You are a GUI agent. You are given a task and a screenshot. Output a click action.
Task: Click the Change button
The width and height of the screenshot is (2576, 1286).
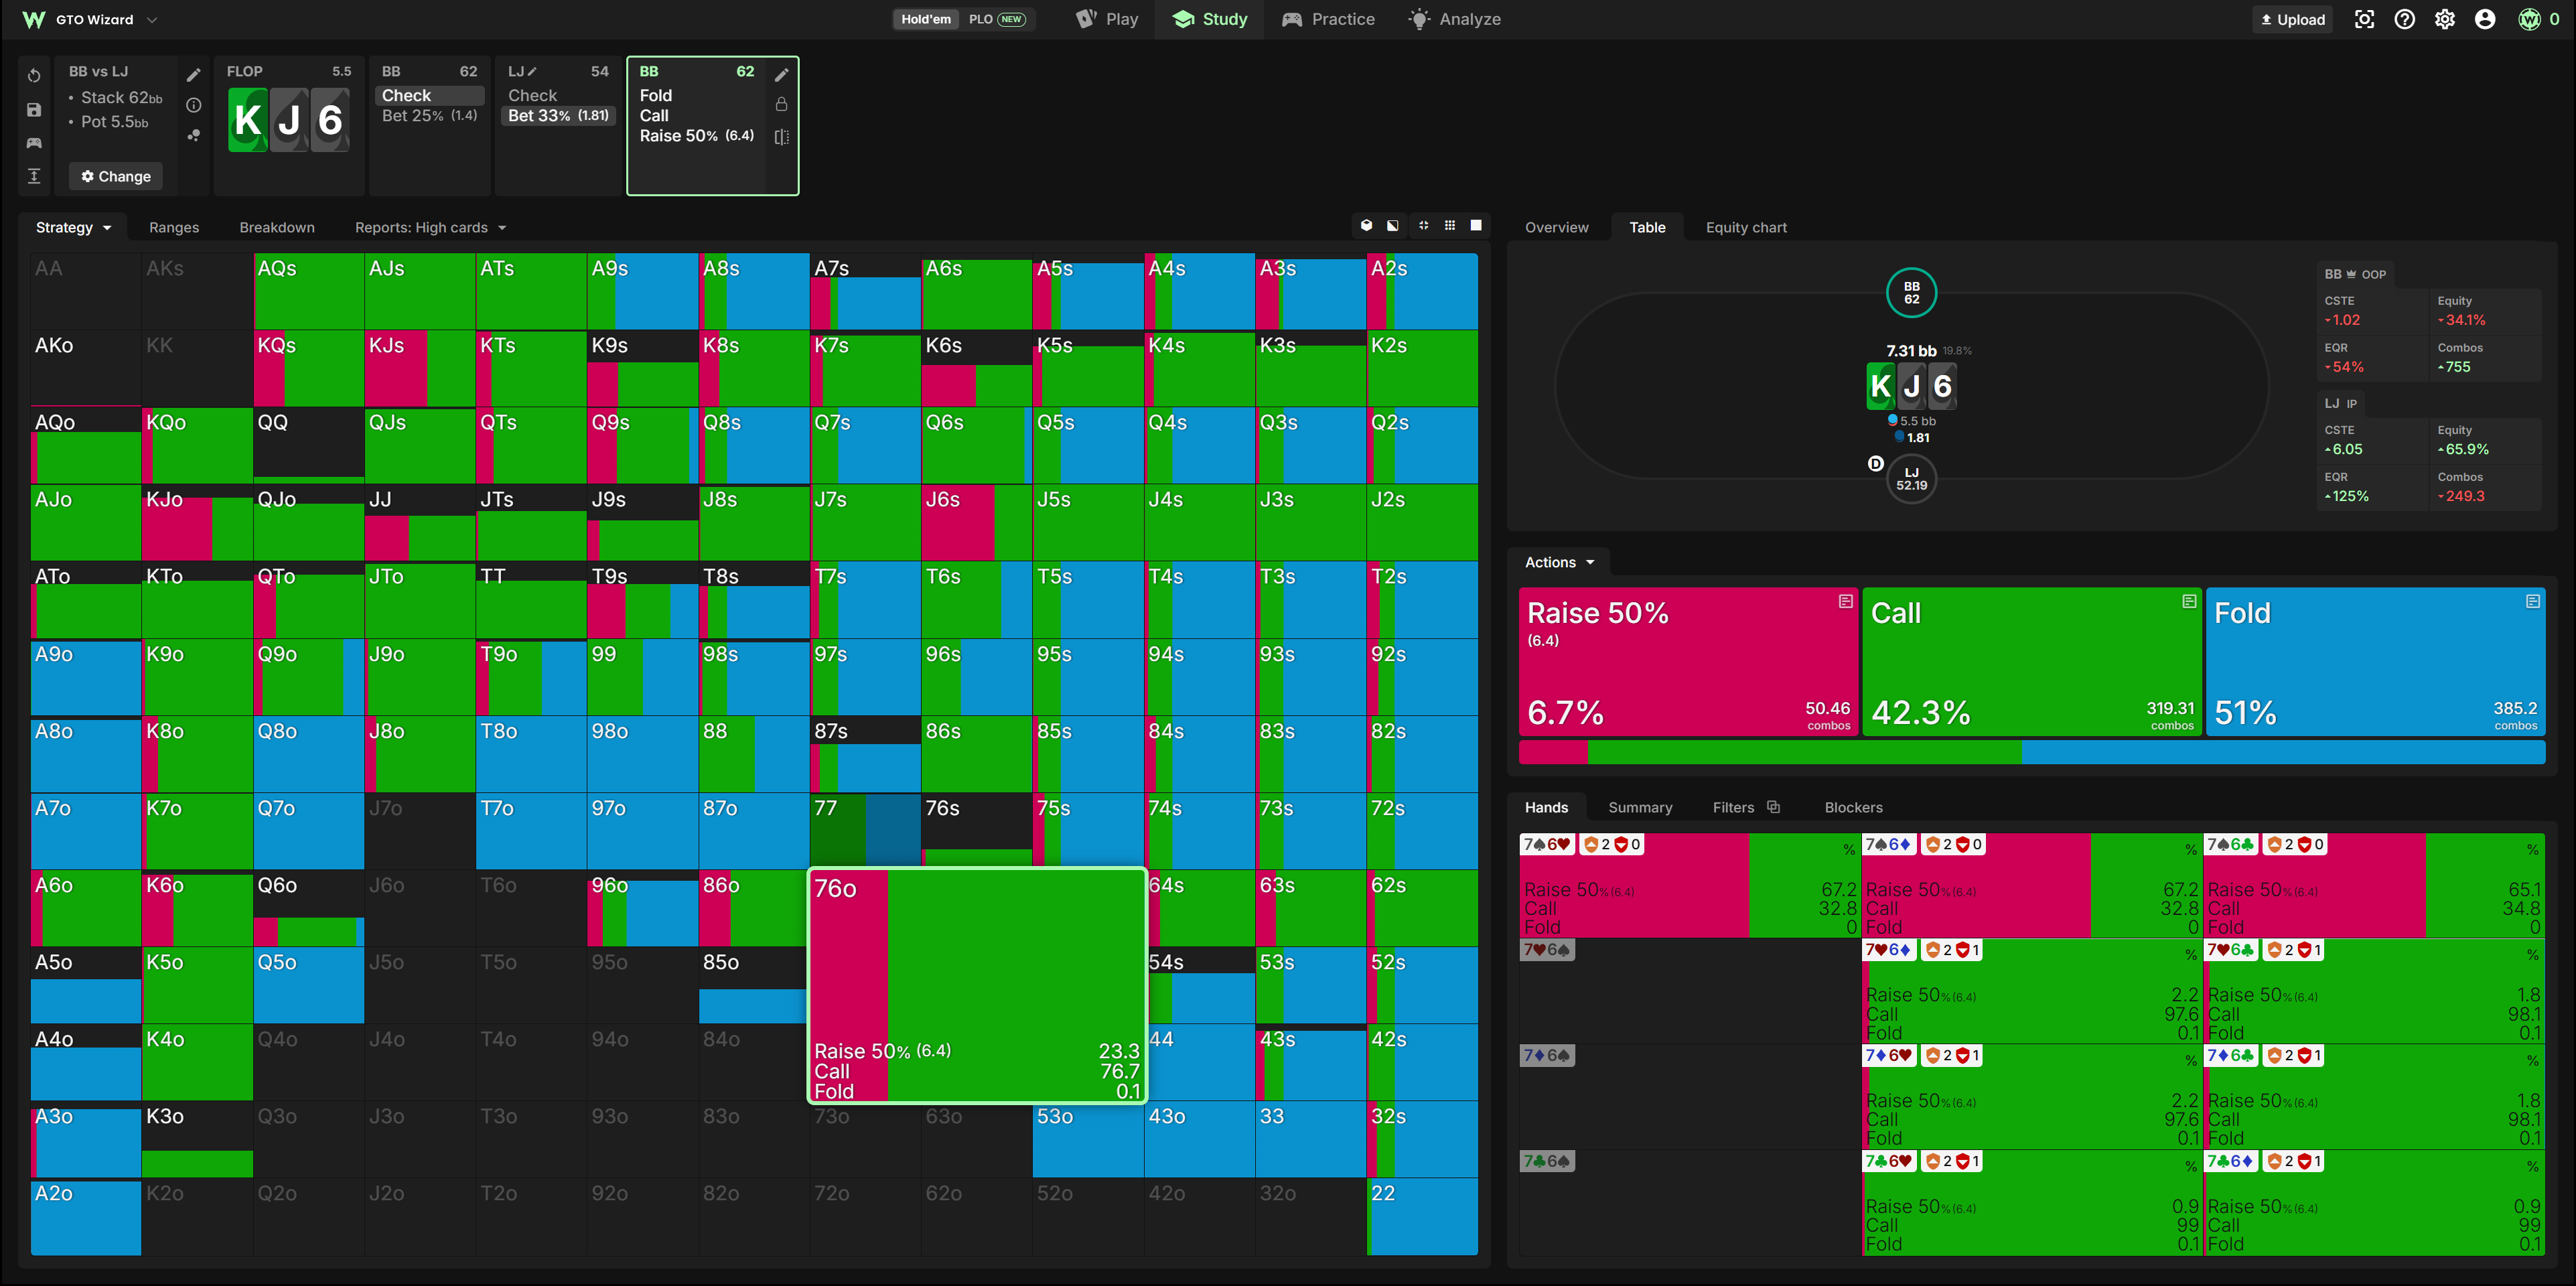coord(116,176)
